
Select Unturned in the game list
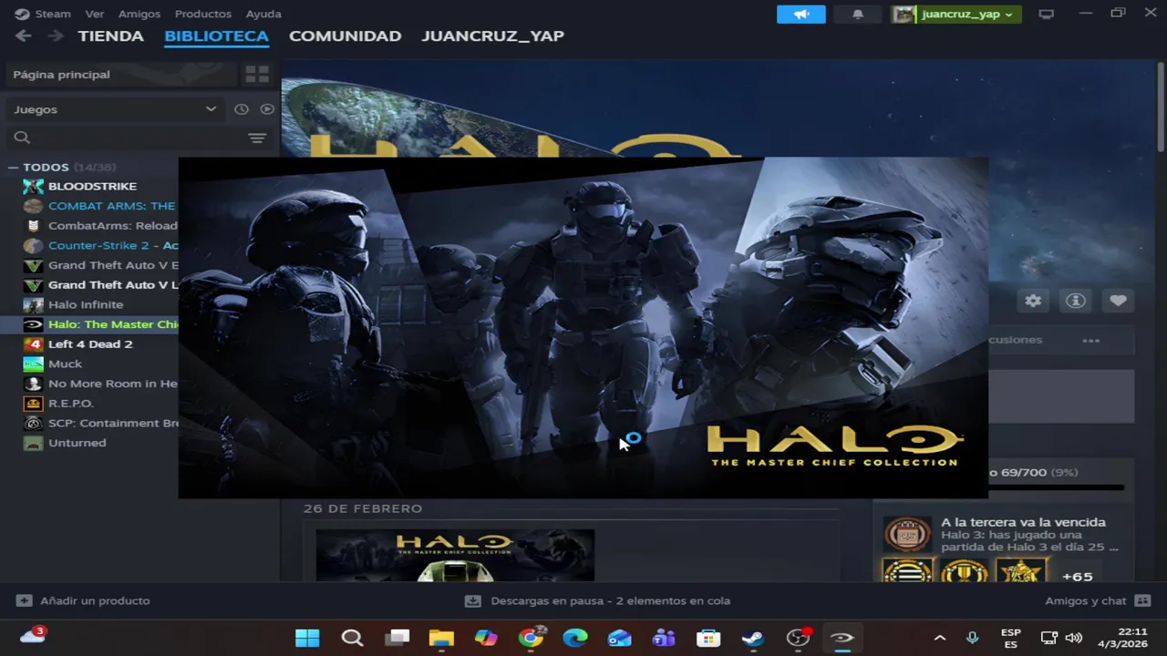(77, 443)
